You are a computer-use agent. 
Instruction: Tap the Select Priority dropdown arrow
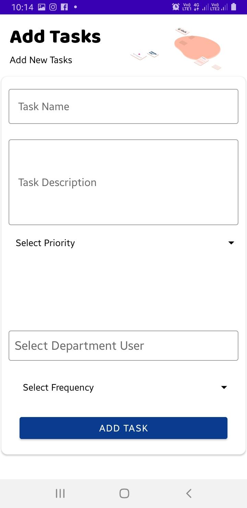tap(231, 243)
